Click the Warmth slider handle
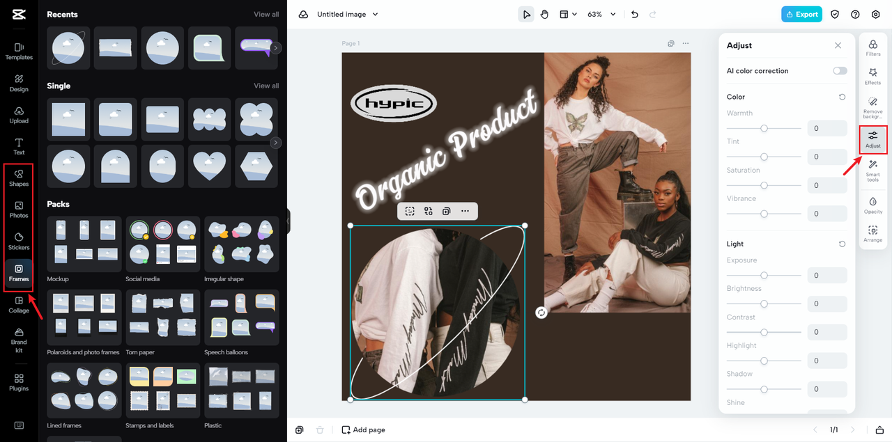Screen dimensions: 892x442 [x=764, y=128]
